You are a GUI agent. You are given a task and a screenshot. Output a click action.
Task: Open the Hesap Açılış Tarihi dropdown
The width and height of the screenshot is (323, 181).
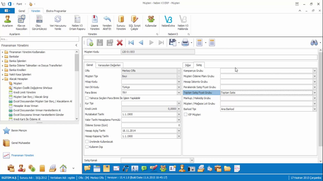179,131
